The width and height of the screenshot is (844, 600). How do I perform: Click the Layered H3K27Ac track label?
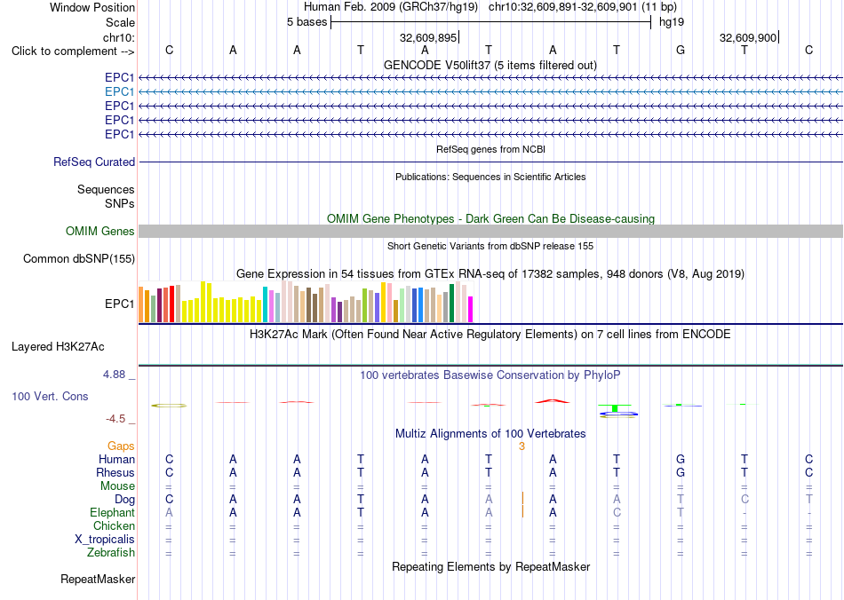[x=58, y=347]
